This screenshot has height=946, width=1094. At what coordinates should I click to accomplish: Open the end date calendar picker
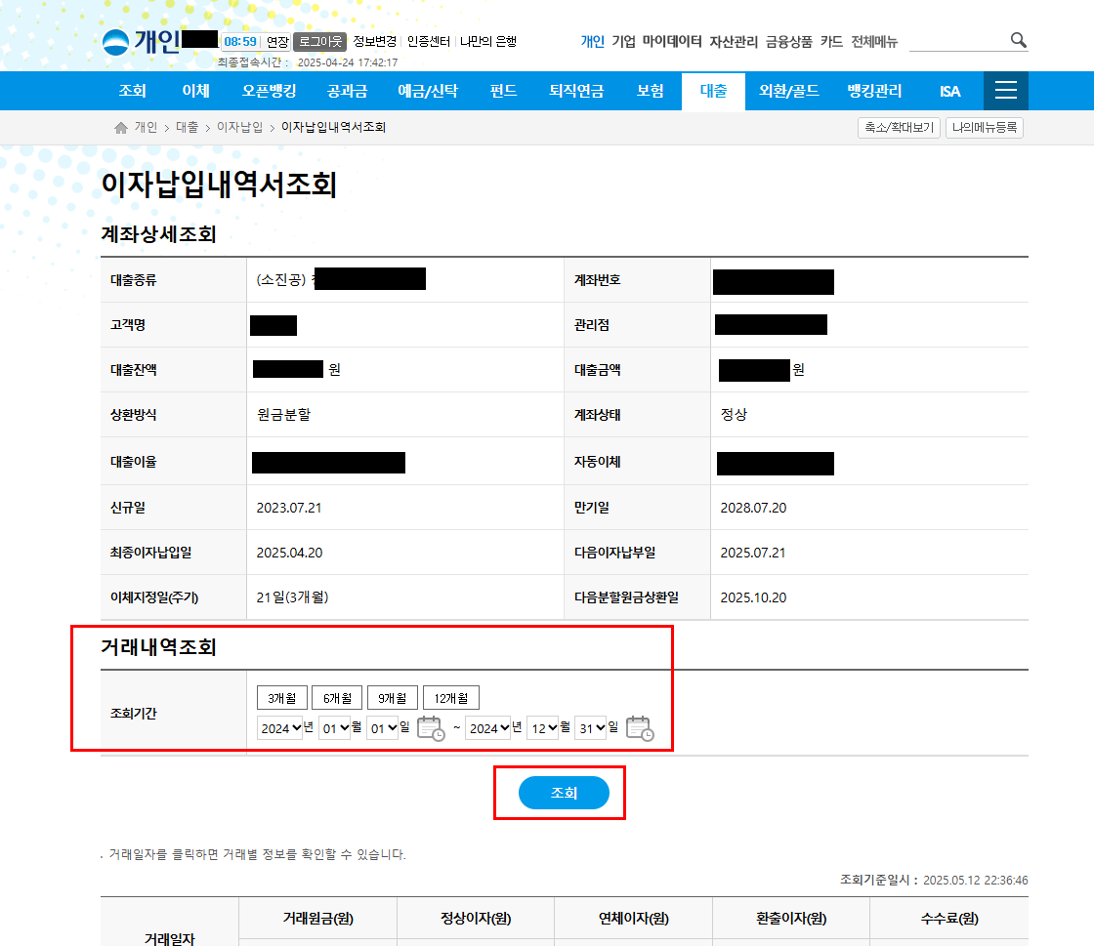[x=640, y=728]
